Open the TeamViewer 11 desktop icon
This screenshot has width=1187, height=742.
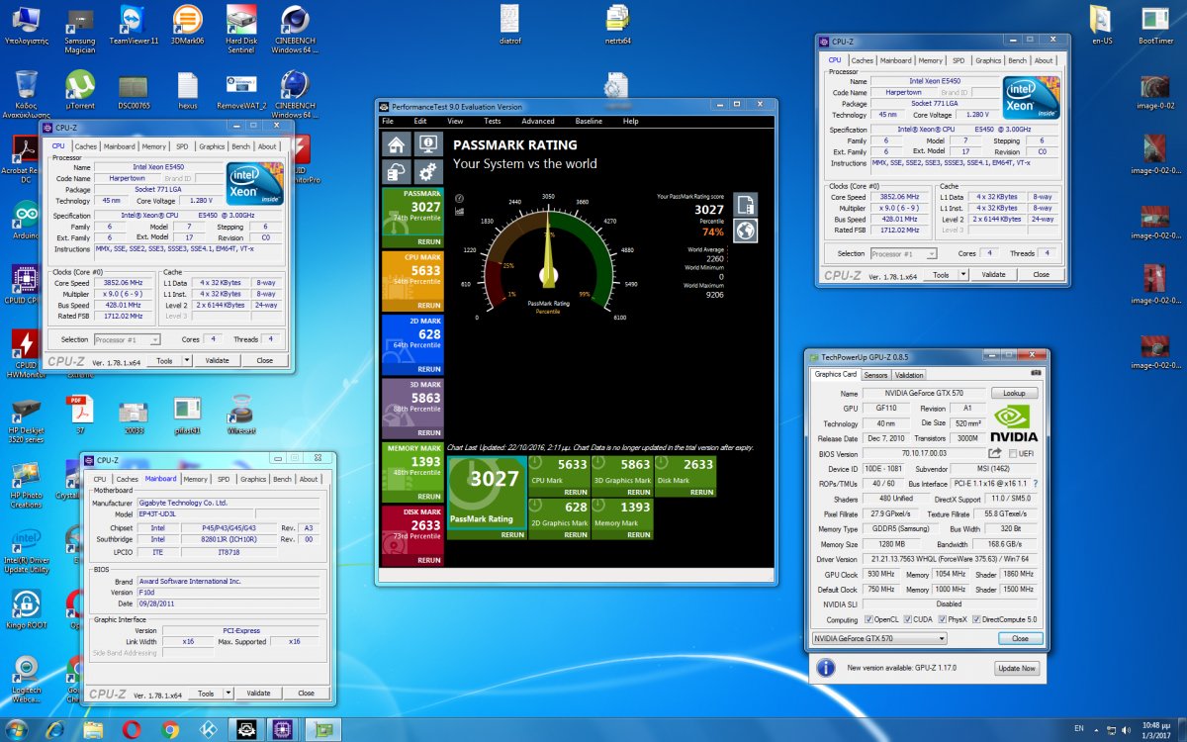point(134,26)
